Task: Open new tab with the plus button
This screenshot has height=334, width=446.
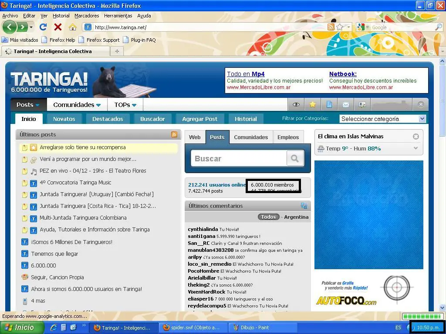Action: (117, 51)
